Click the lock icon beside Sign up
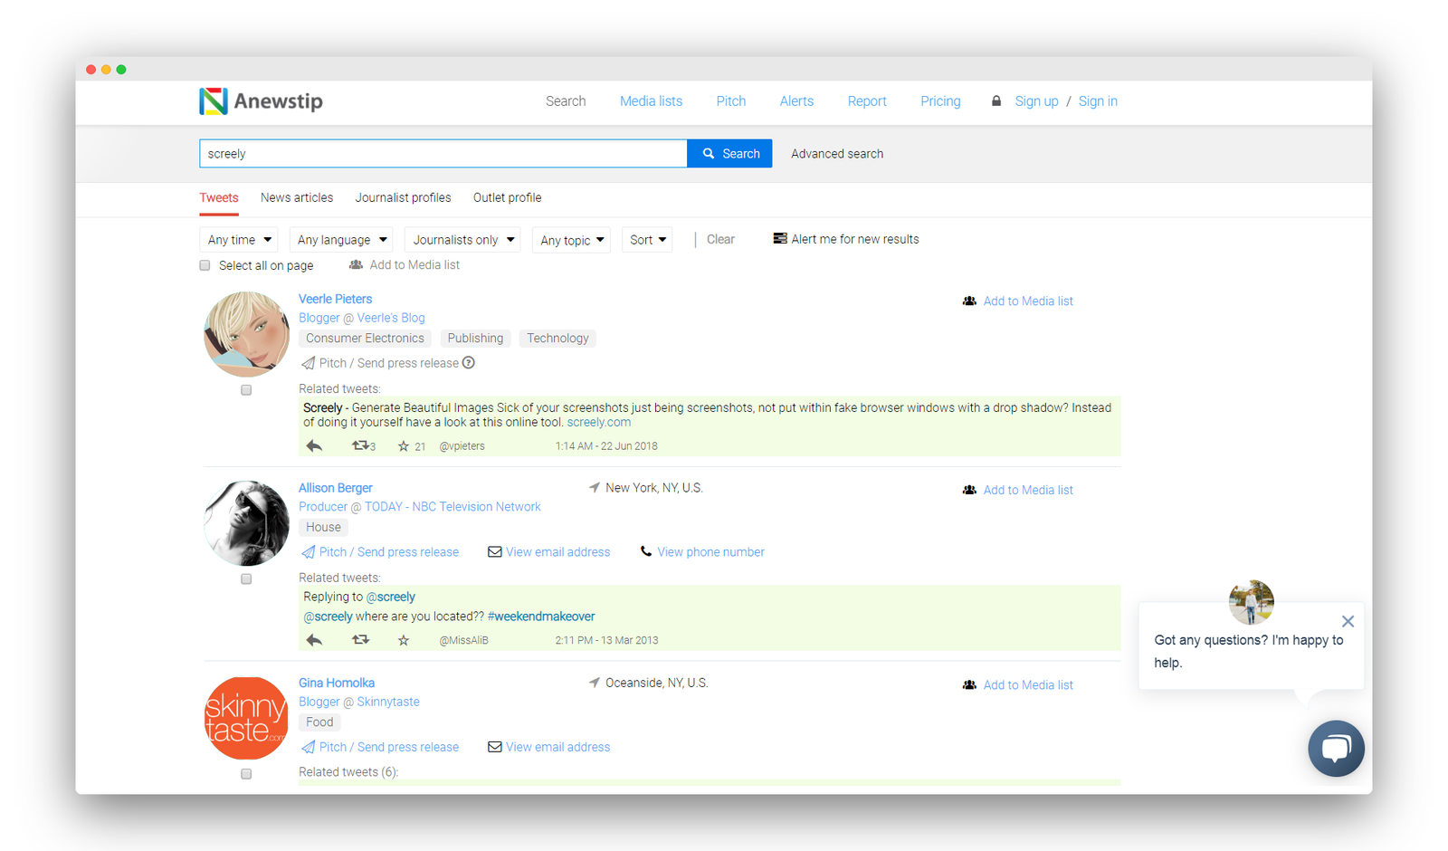Viewport: 1448px width, 851px height. tap(996, 101)
